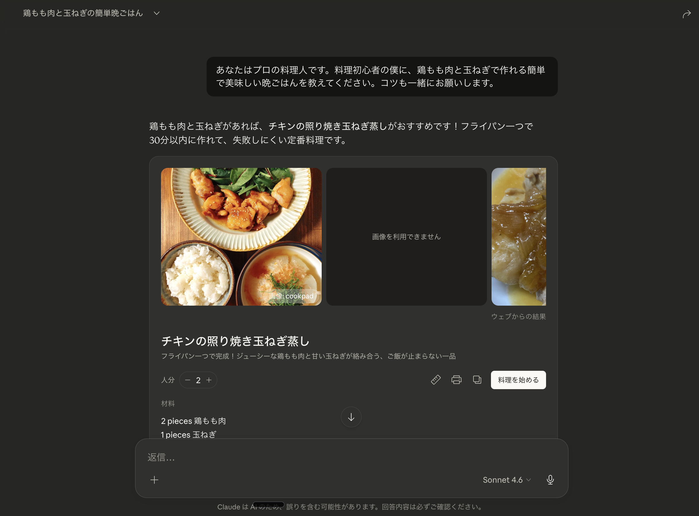Click the print recipe icon
This screenshot has height=516, width=699.
[456, 379]
